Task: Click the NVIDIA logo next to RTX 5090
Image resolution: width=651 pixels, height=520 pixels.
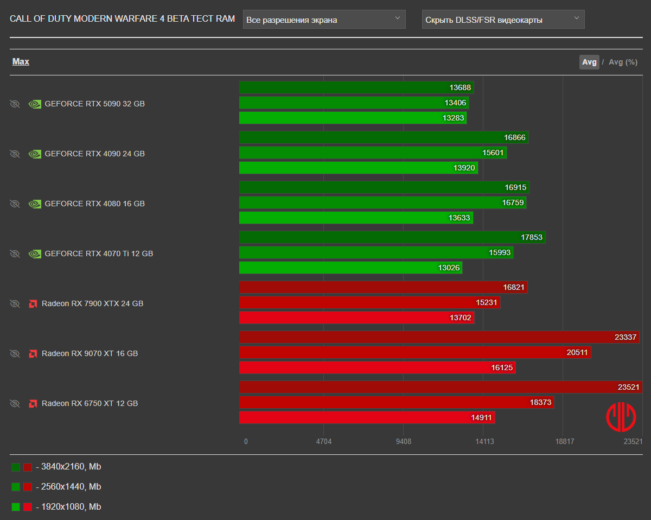Action: click(x=35, y=104)
